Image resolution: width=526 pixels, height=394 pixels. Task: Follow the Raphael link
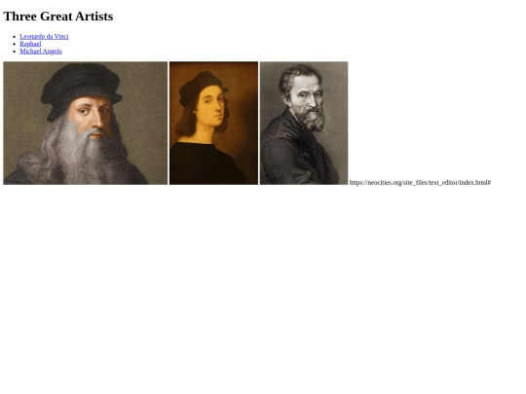click(30, 44)
